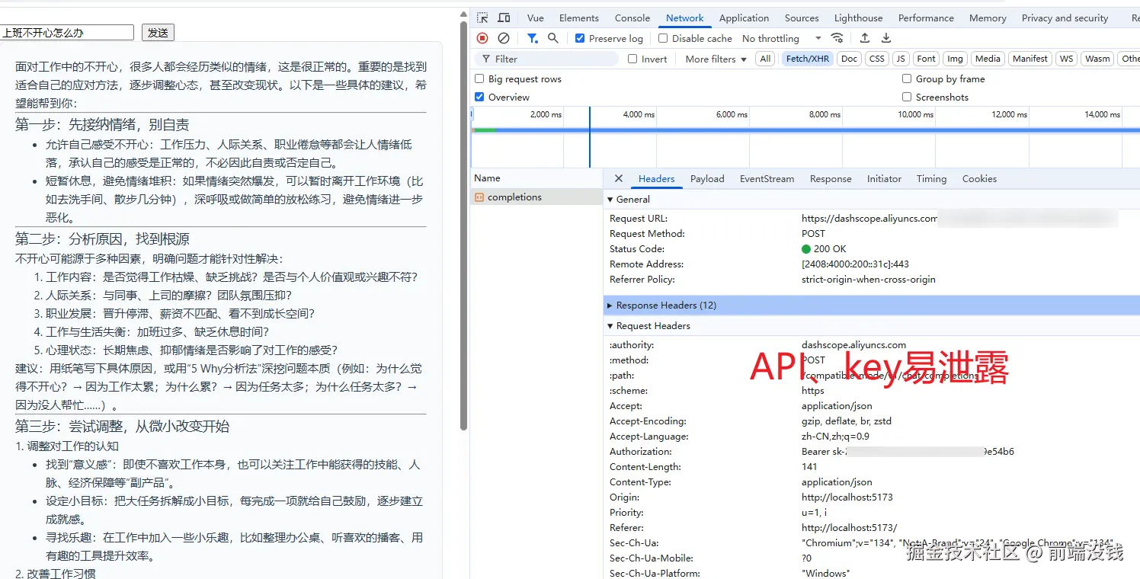Screen dimensions: 1140x579
Task: Switch to the Timing tab
Action: point(931,179)
